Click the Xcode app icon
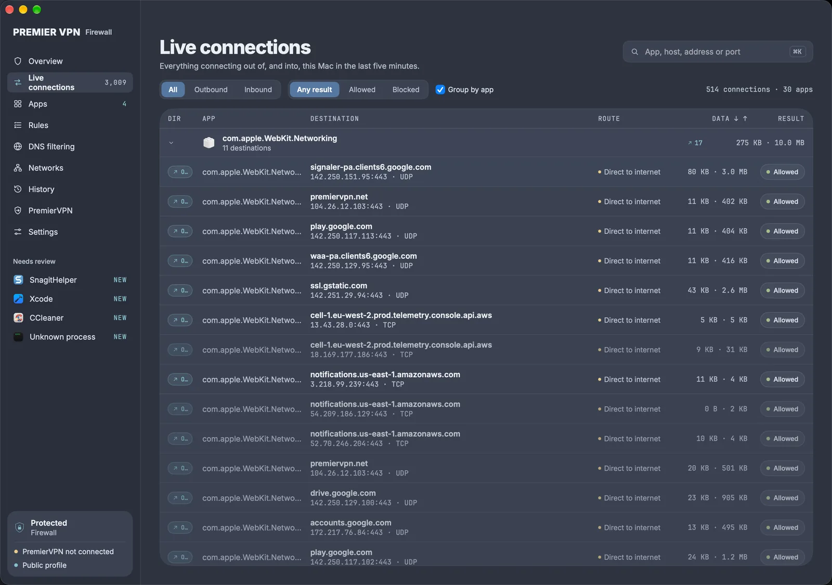 click(x=18, y=299)
